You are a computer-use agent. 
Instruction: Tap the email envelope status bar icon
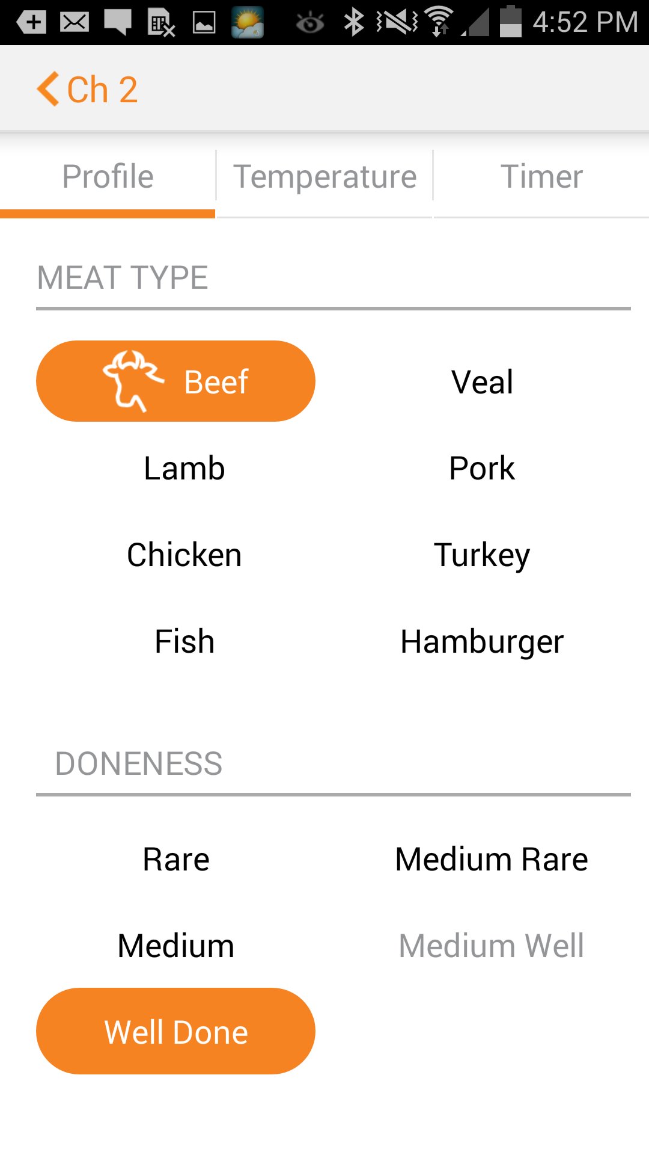click(x=75, y=23)
